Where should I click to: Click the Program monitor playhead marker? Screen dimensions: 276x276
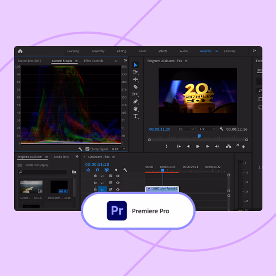pos(199,136)
